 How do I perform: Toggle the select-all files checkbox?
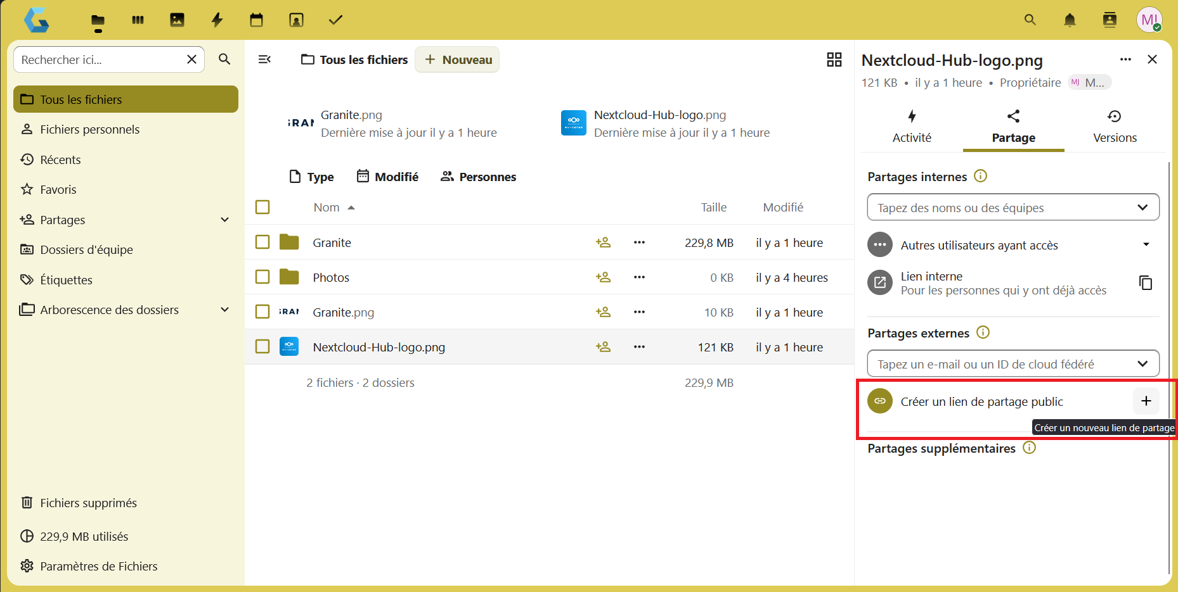[x=262, y=207]
